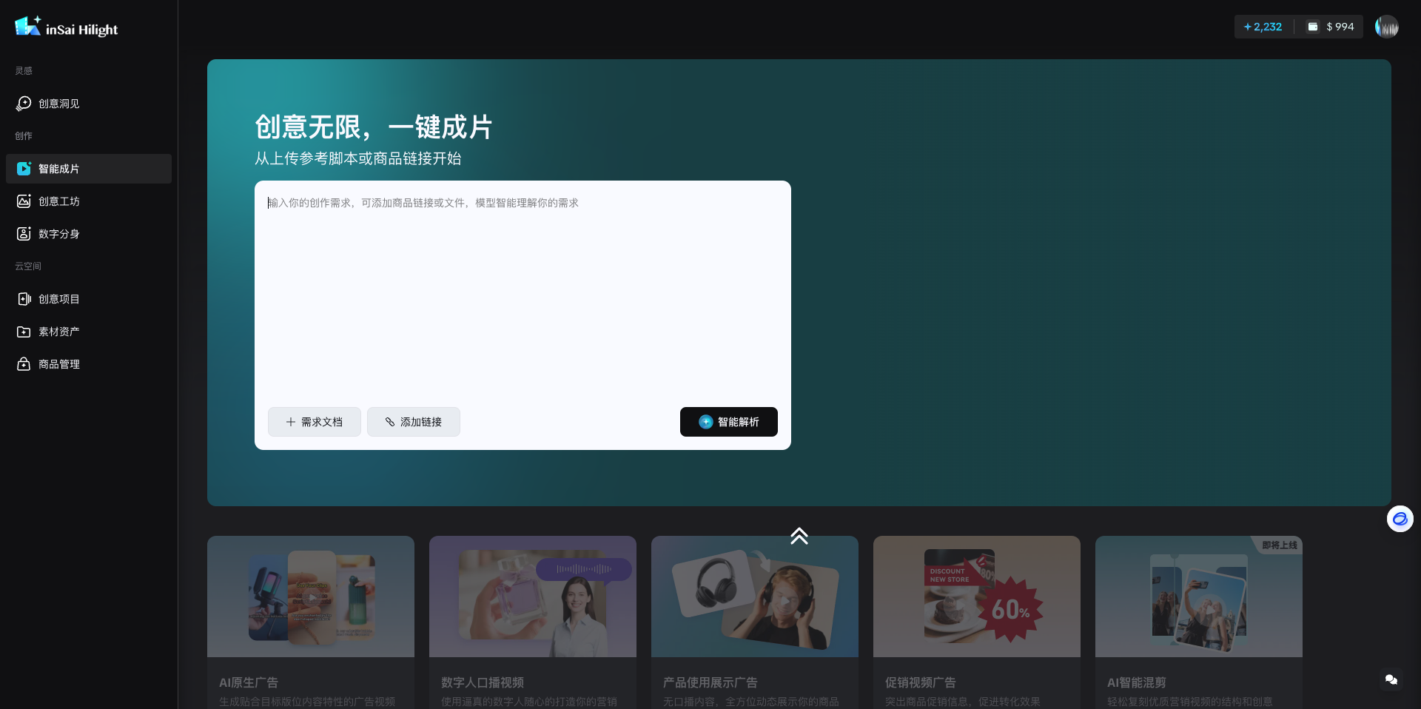Click the 从上传参考脚本或商品链接开始 subtitle

point(358,158)
